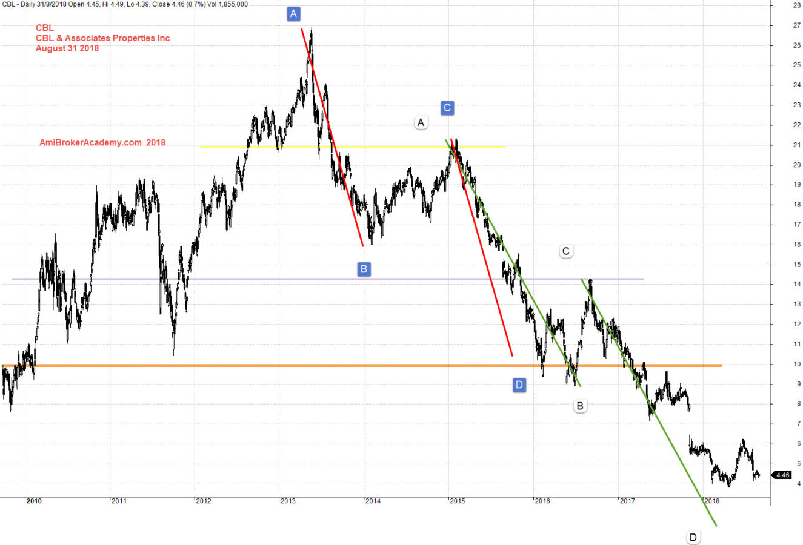803x545 pixels.
Task: Select the lavender horizontal level line
Action: [327, 279]
